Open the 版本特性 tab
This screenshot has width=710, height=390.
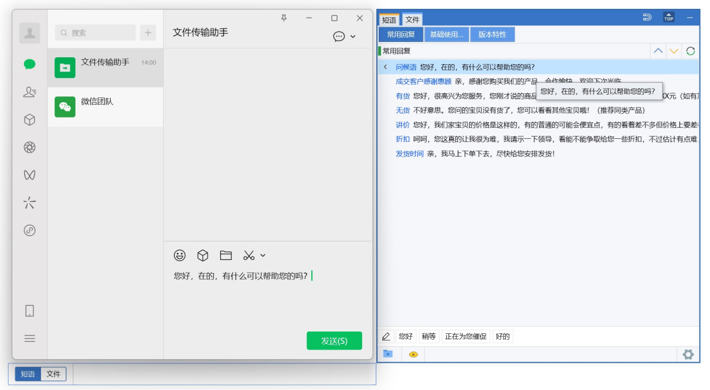(x=493, y=34)
